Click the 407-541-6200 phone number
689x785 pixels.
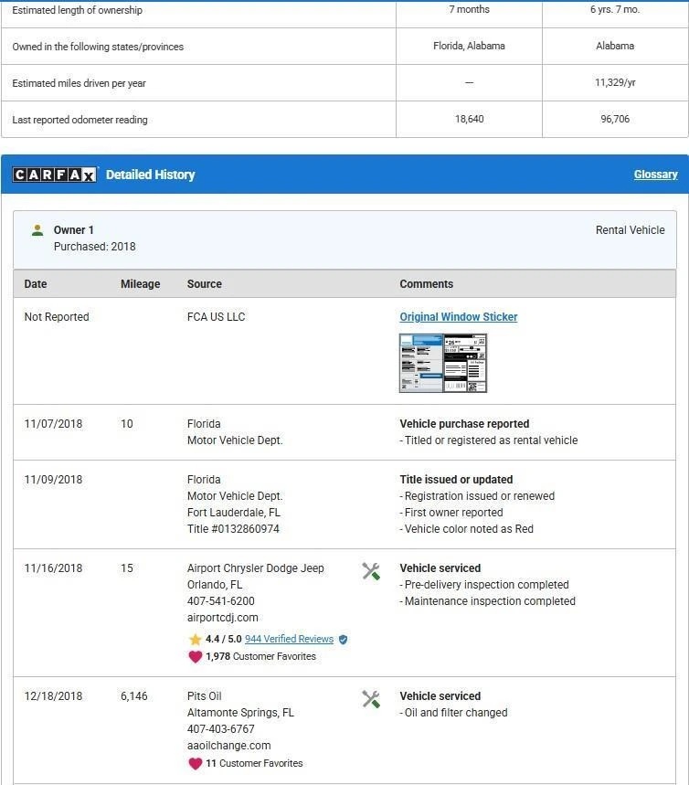pos(221,601)
